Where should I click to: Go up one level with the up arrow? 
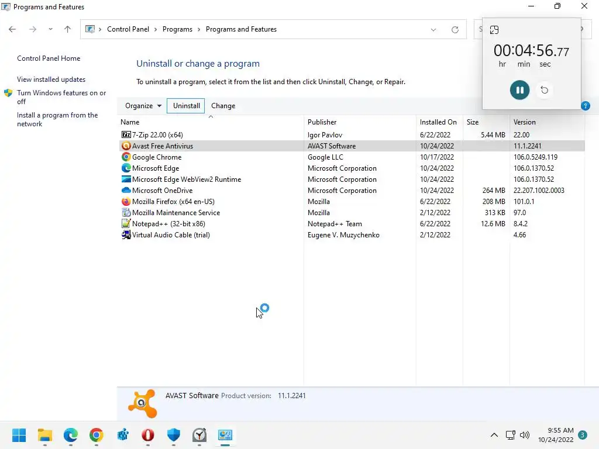68,29
